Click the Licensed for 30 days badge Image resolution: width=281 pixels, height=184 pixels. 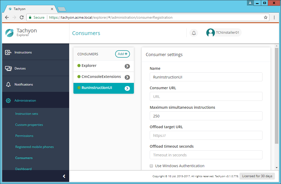(257, 176)
